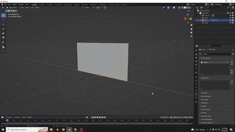
Task: Click the current frame marker on timeline
Action: point(7,120)
